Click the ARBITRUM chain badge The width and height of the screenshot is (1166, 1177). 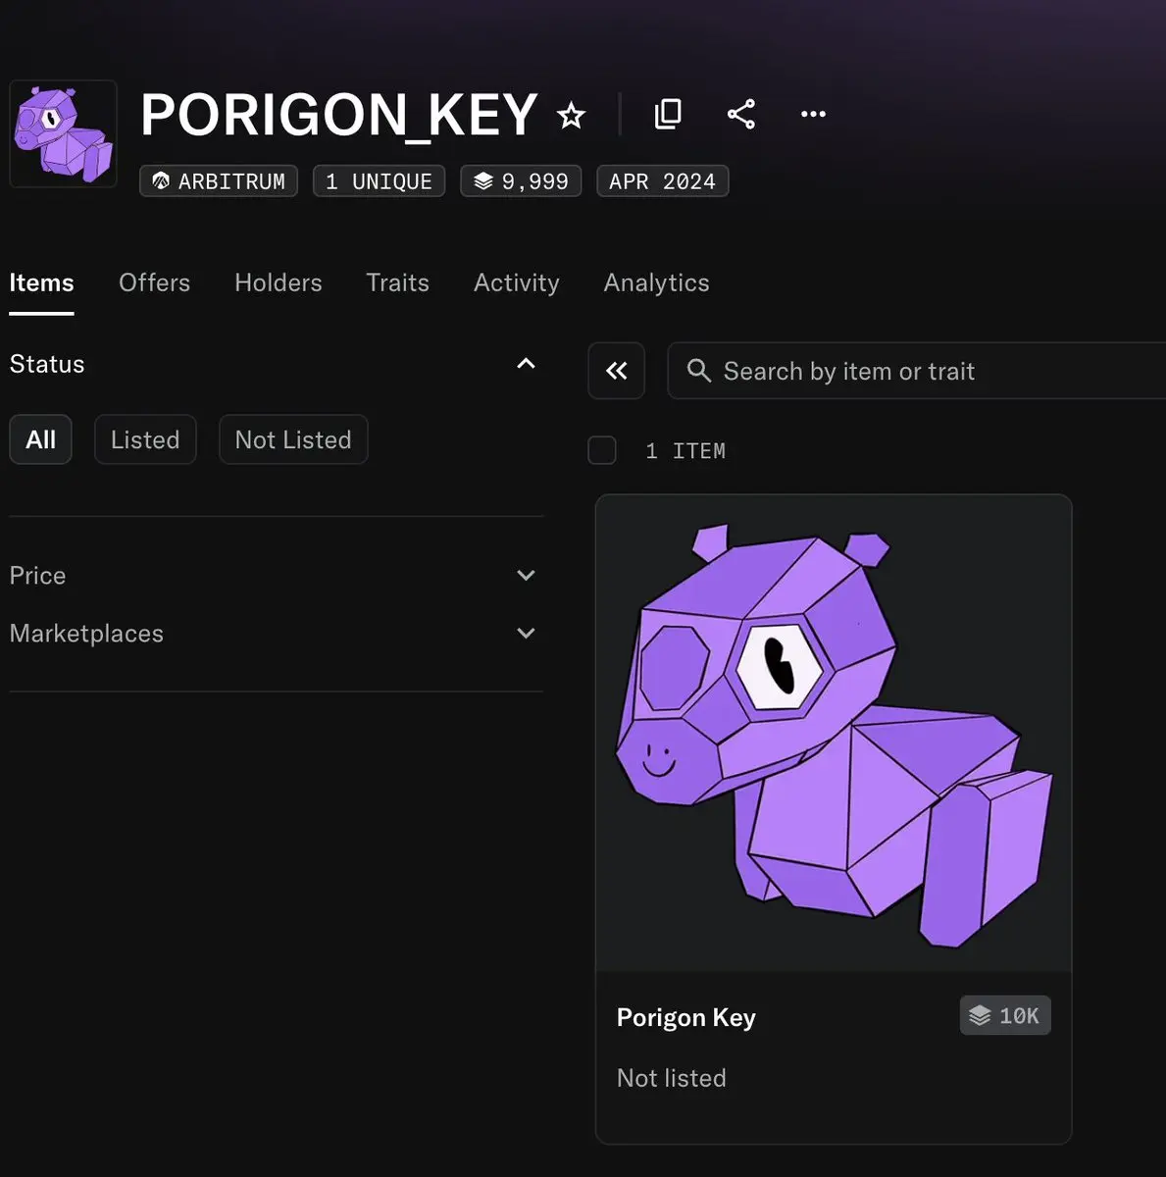click(219, 181)
